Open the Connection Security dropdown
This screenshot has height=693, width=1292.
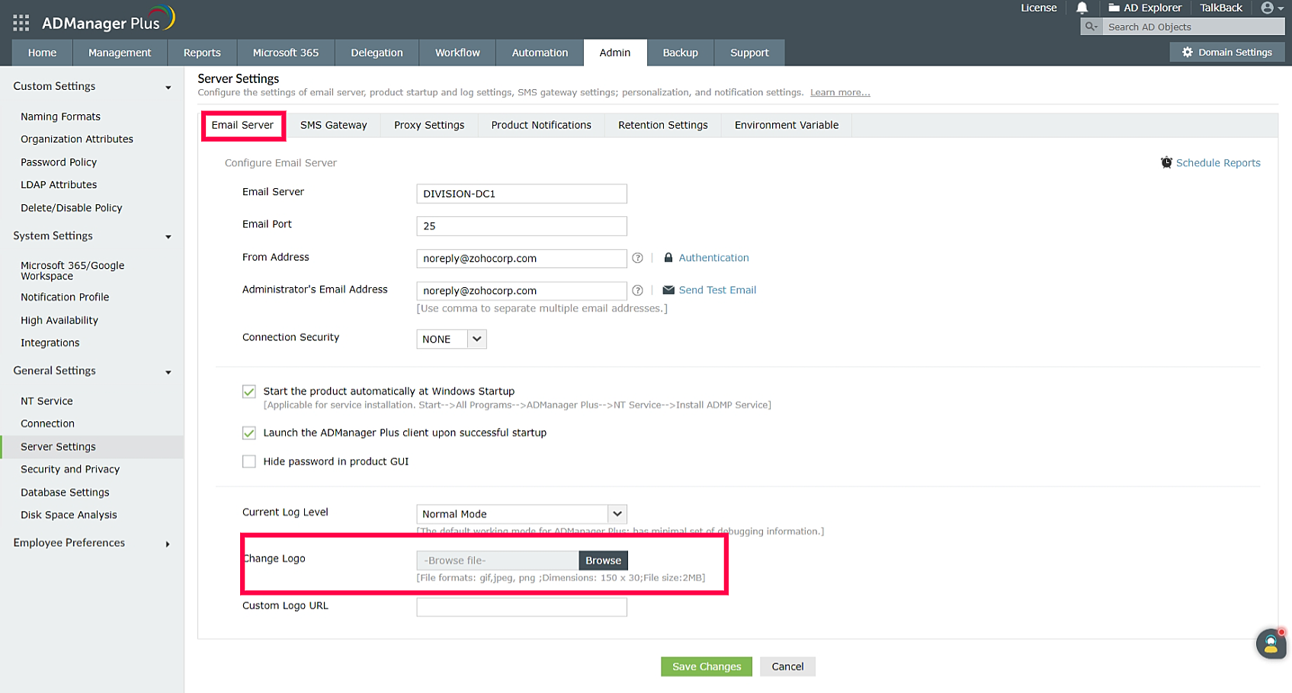click(451, 339)
